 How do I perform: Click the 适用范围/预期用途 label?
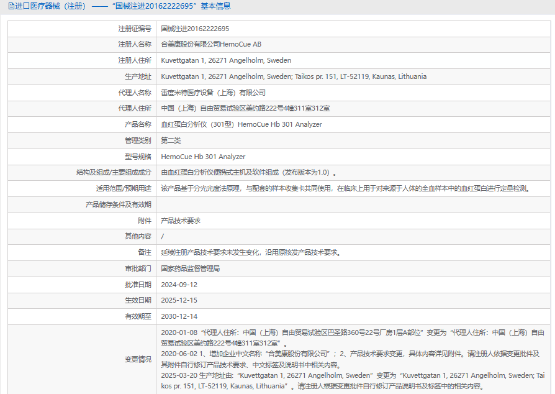click(124, 188)
